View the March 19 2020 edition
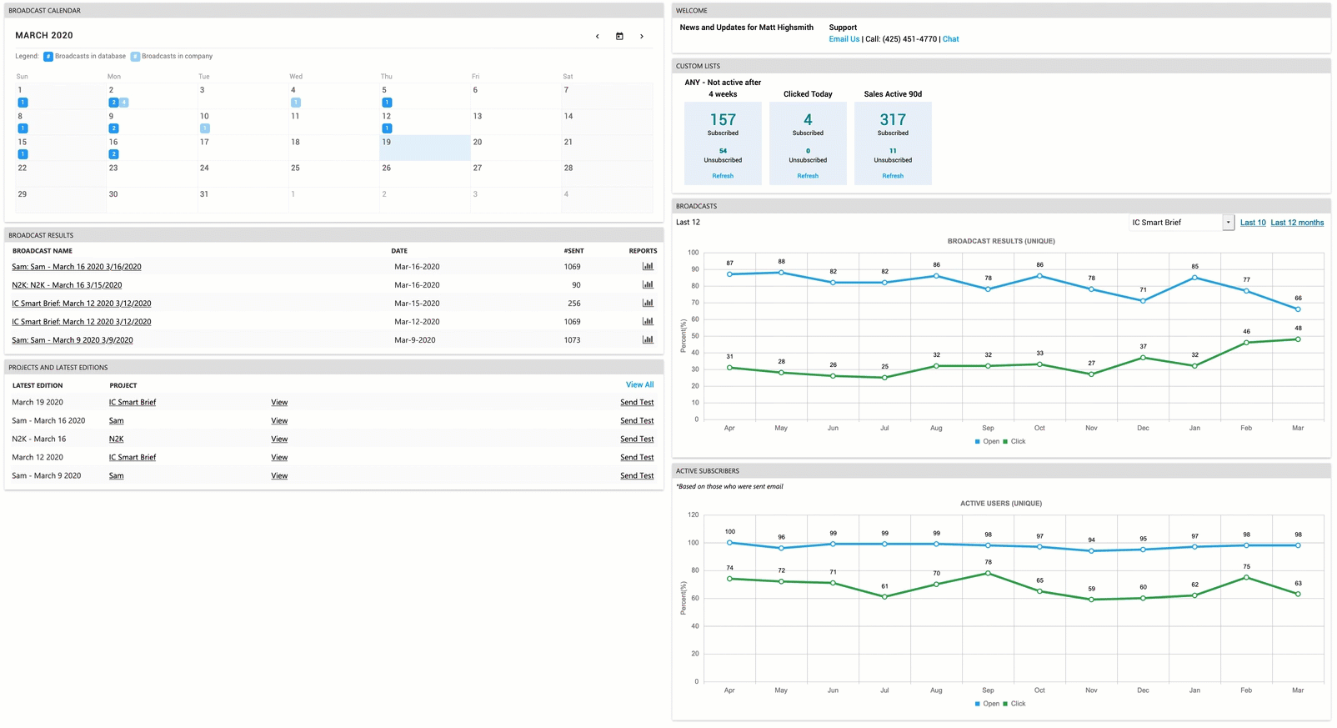 279,403
